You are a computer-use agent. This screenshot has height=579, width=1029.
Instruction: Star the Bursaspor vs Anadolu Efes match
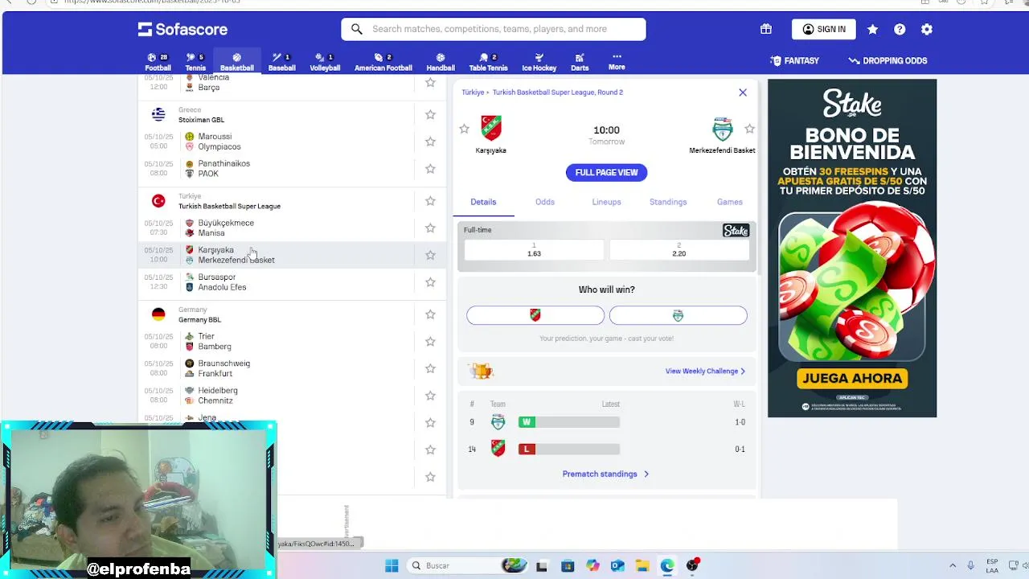[x=430, y=282]
